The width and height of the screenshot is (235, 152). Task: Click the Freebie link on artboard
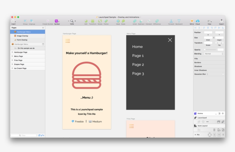[77, 121]
